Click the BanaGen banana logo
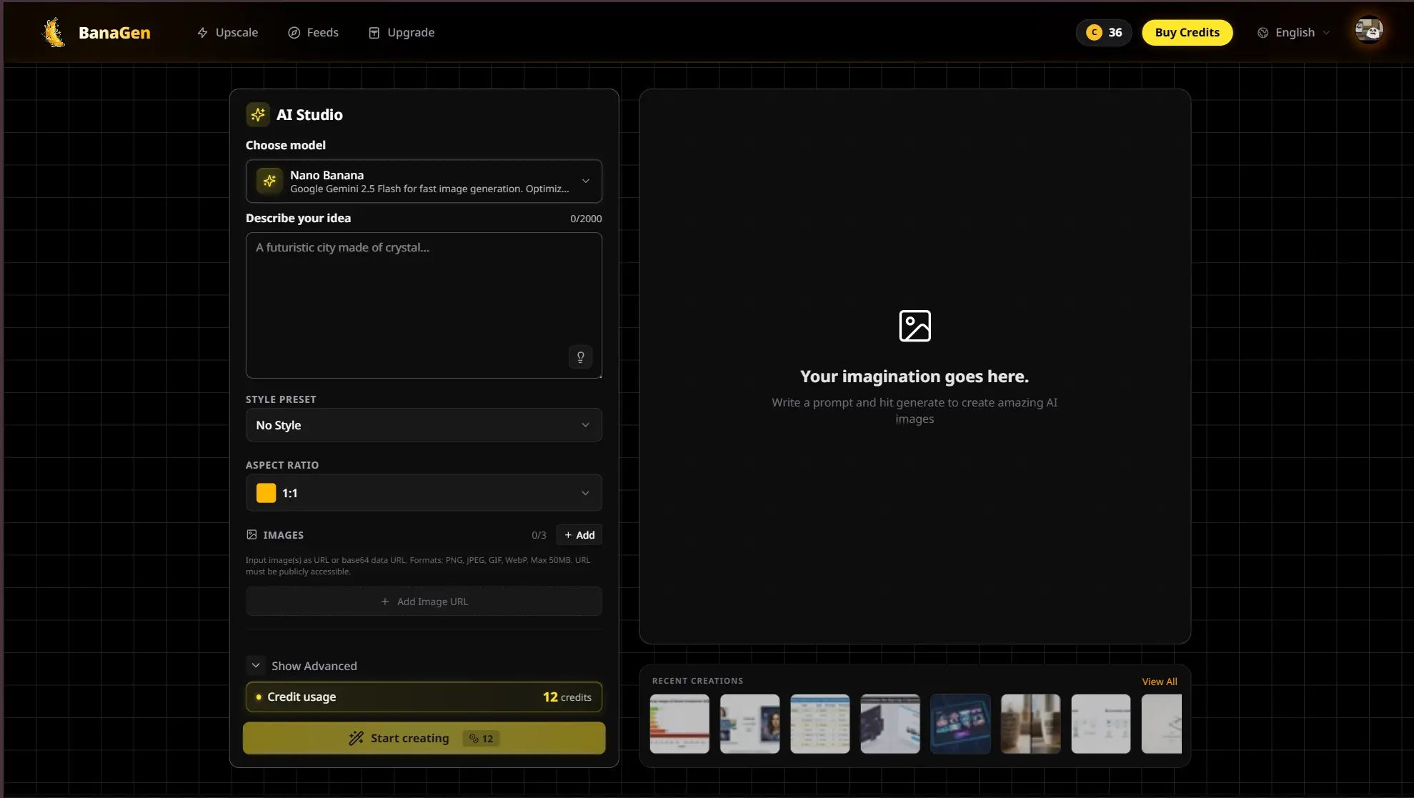This screenshot has height=798, width=1414. click(53, 32)
